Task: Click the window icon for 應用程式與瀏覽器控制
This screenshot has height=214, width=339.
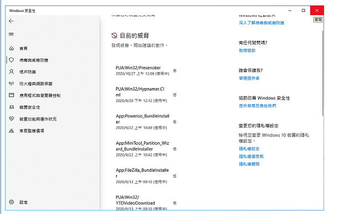Action: (11, 95)
